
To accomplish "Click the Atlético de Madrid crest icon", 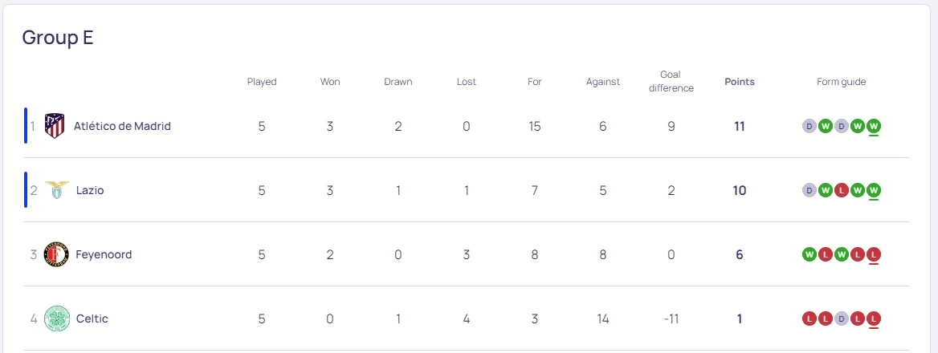I will (55, 126).
